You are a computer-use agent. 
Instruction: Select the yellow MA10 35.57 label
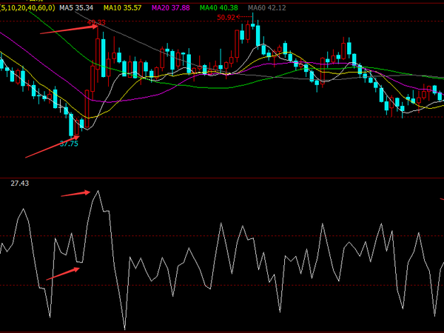point(122,7)
